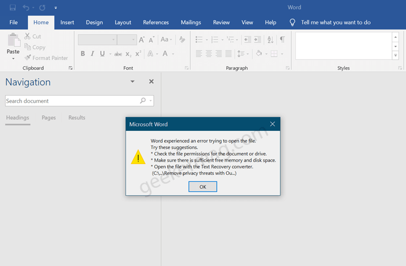The height and width of the screenshot is (266, 406).
Task: Click Center alignment icon
Action: [x=209, y=53]
